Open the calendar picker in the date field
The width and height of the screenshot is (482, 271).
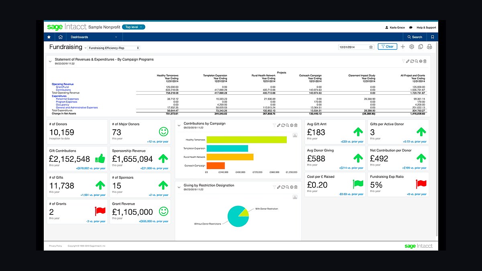coord(371,47)
